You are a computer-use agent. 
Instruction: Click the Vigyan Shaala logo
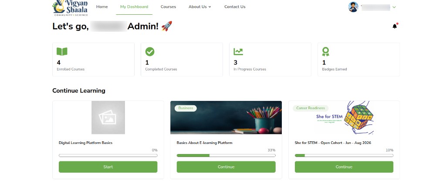point(70,8)
